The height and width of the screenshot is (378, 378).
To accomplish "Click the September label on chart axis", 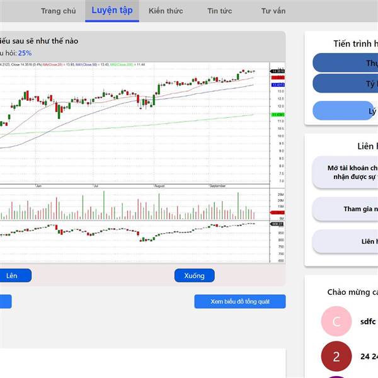I will pyautogui.click(x=217, y=186).
